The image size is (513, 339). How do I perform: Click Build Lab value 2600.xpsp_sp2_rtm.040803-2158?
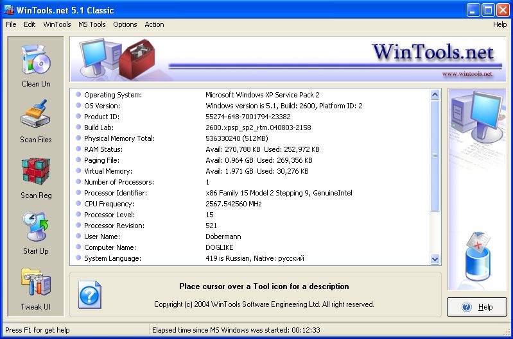coord(258,128)
